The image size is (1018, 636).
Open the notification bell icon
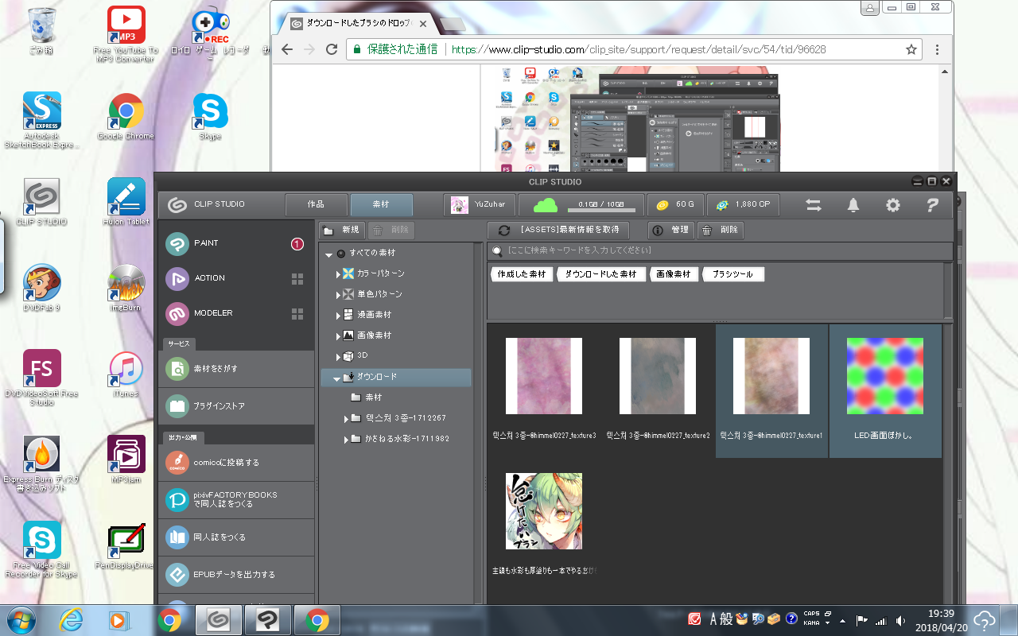click(x=853, y=205)
